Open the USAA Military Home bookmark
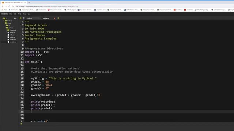 (x=131, y=10)
